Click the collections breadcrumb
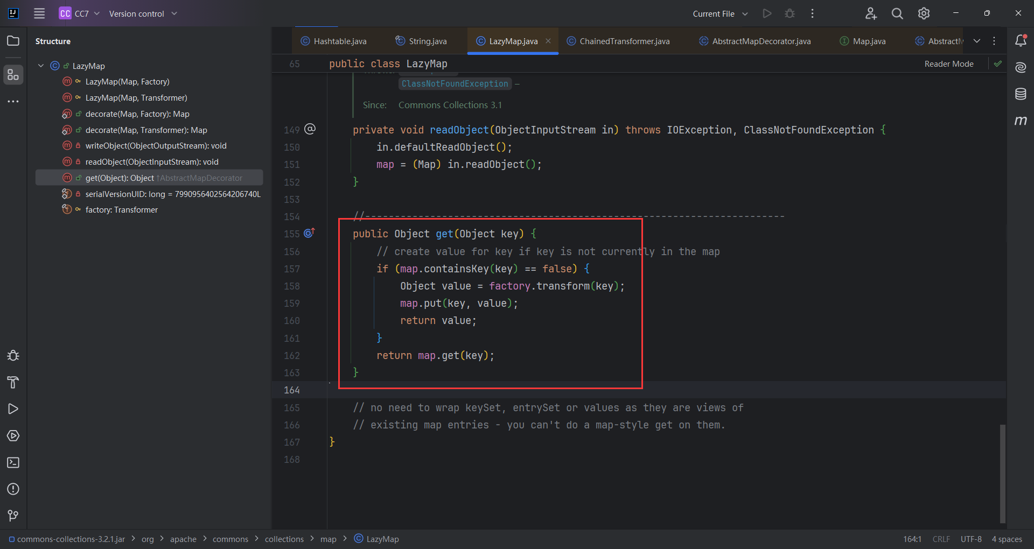 click(284, 539)
